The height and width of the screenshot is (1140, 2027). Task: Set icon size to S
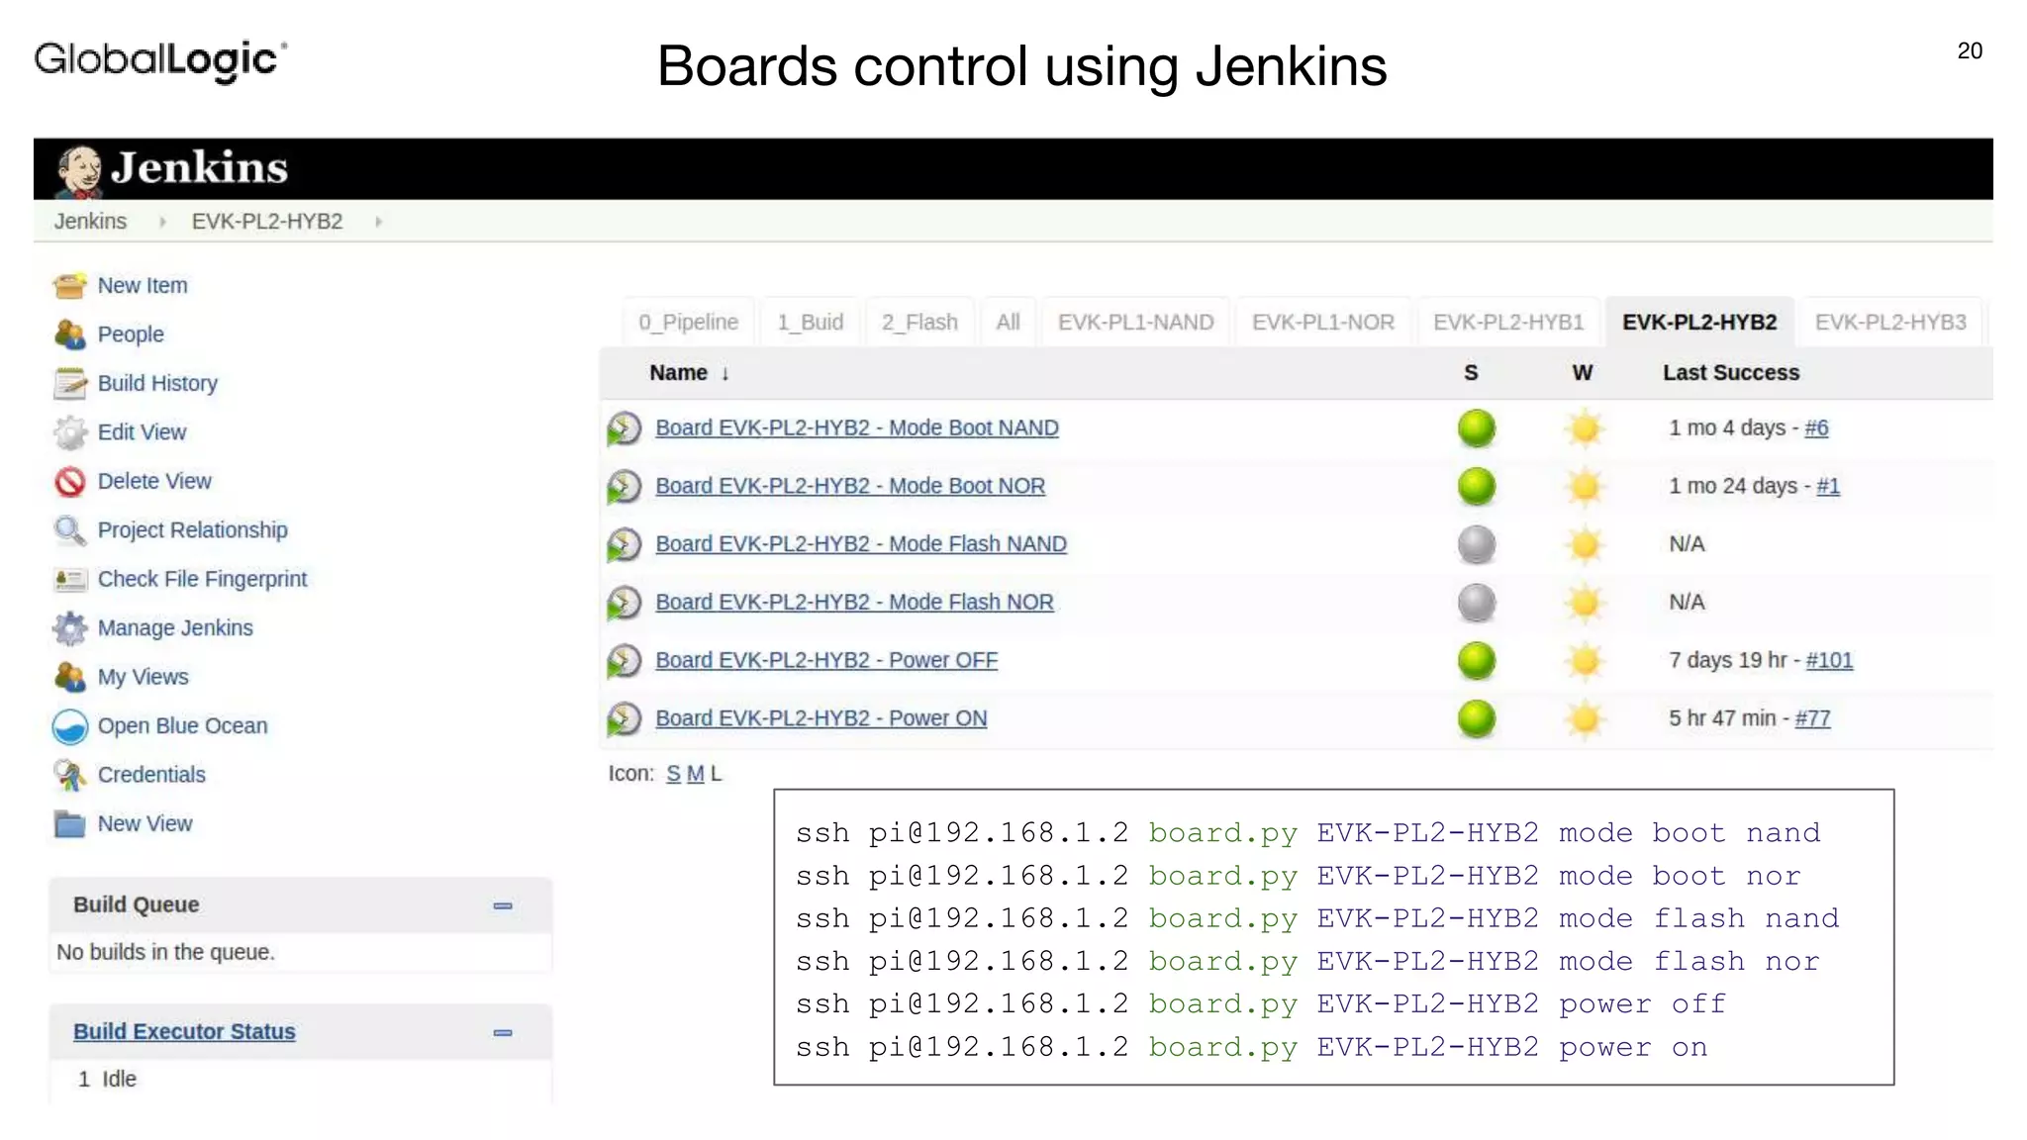[x=673, y=774]
